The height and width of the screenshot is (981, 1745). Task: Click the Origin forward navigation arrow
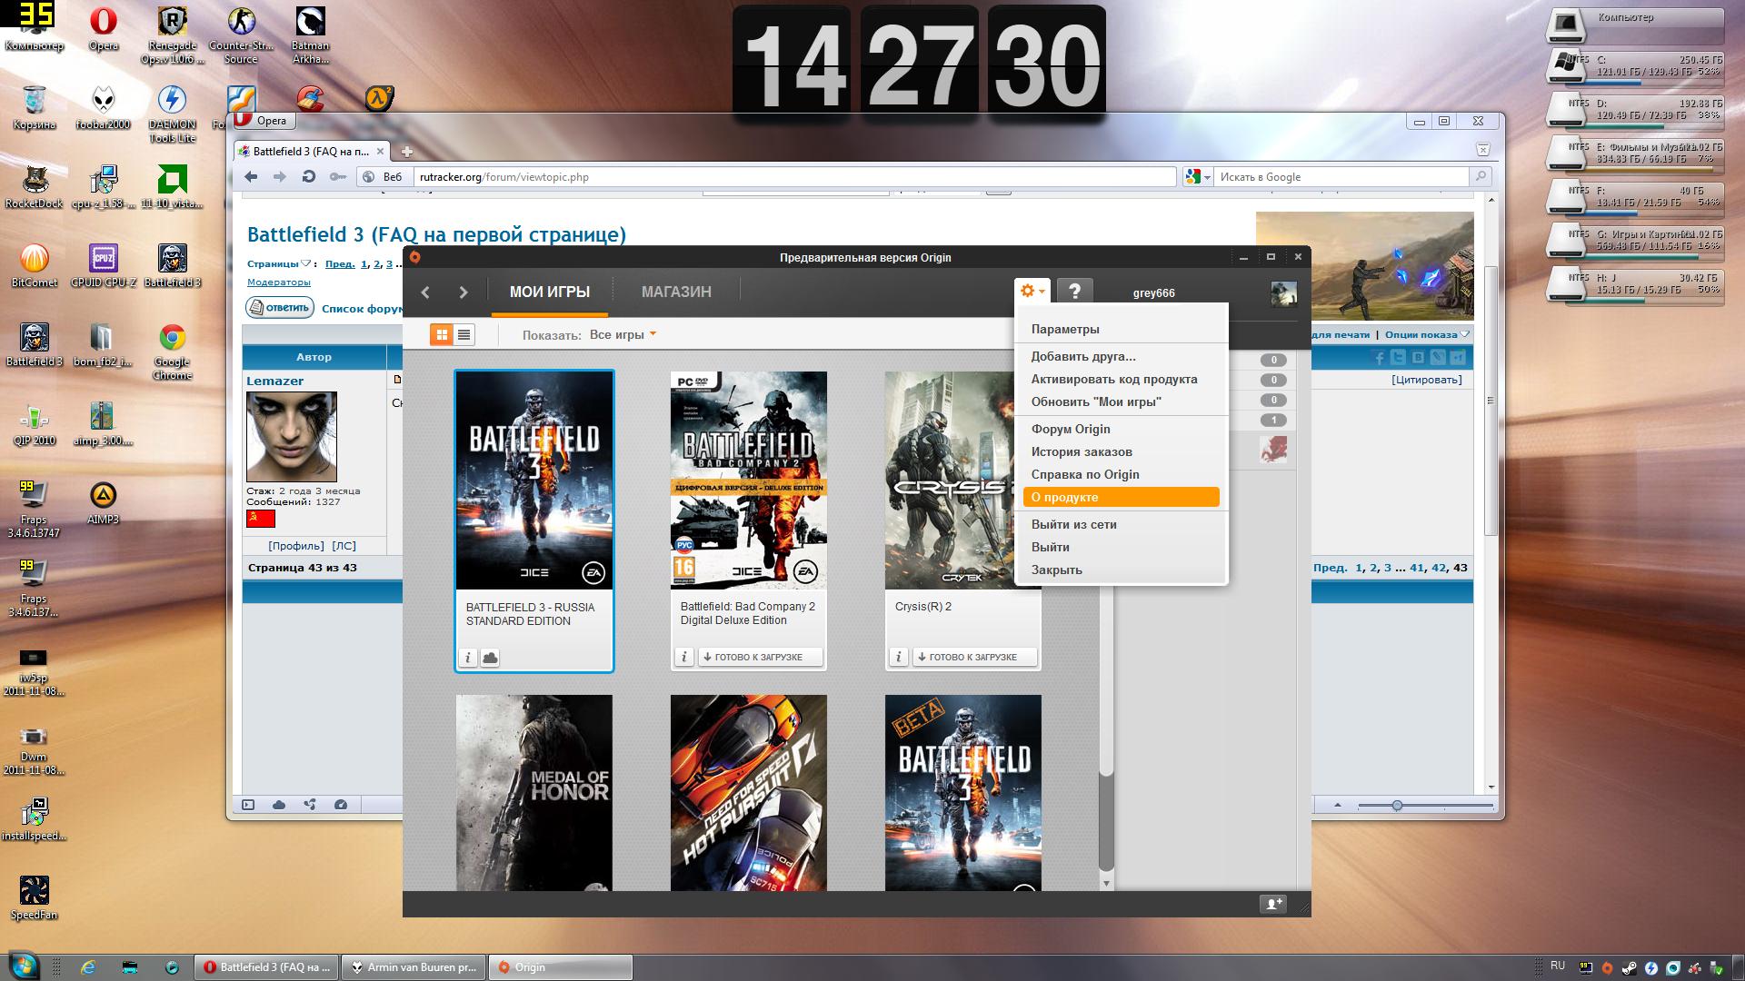463,292
